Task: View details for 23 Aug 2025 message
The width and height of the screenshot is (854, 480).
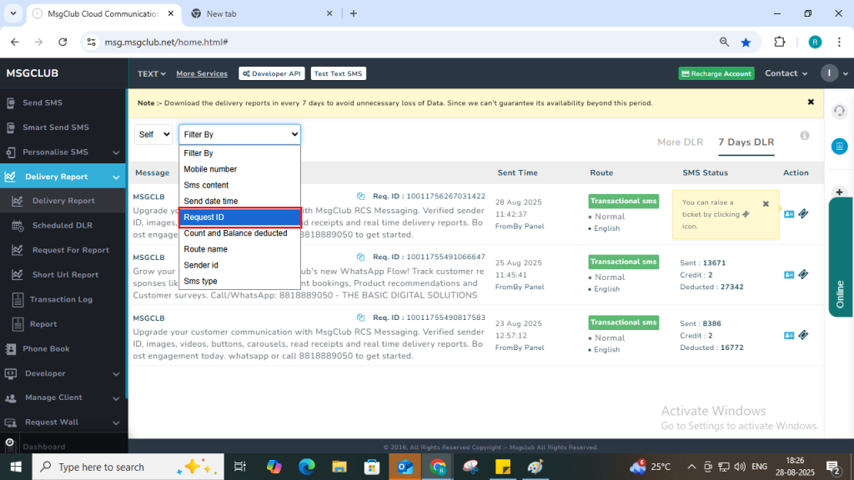Action: pos(789,335)
